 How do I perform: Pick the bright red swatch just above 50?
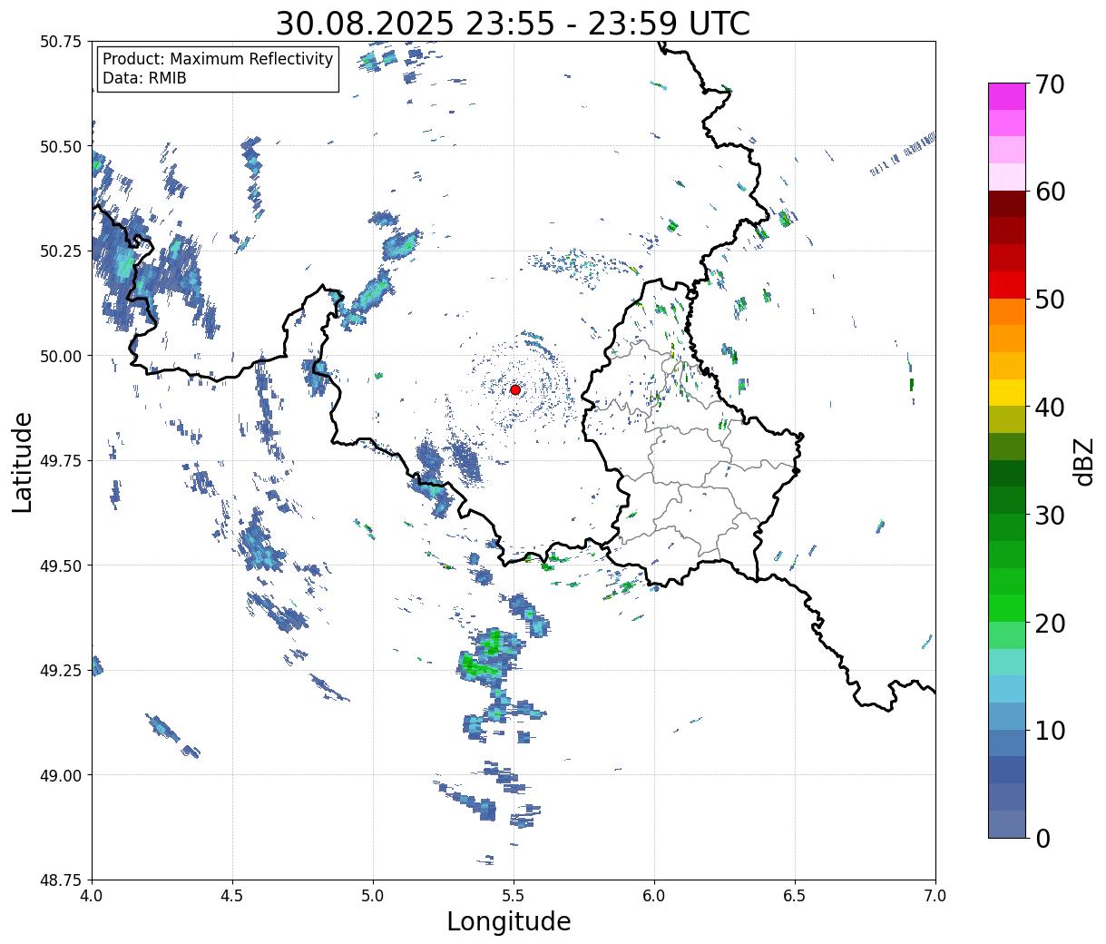pos(1007,285)
